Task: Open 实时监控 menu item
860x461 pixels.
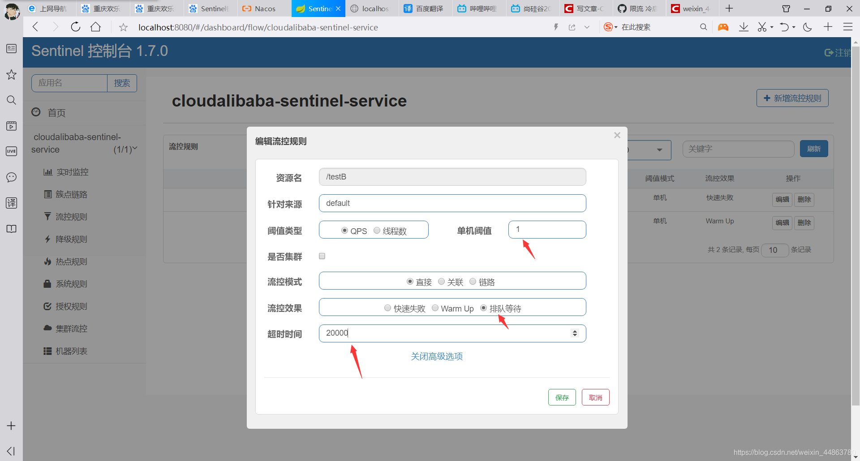Action: (x=66, y=172)
